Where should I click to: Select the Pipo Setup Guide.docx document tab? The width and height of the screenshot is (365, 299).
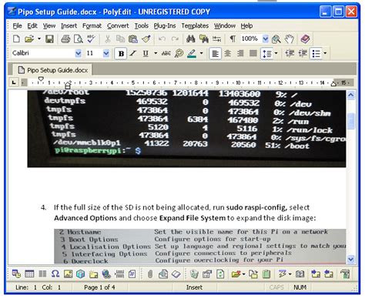[x=52, y=70]
